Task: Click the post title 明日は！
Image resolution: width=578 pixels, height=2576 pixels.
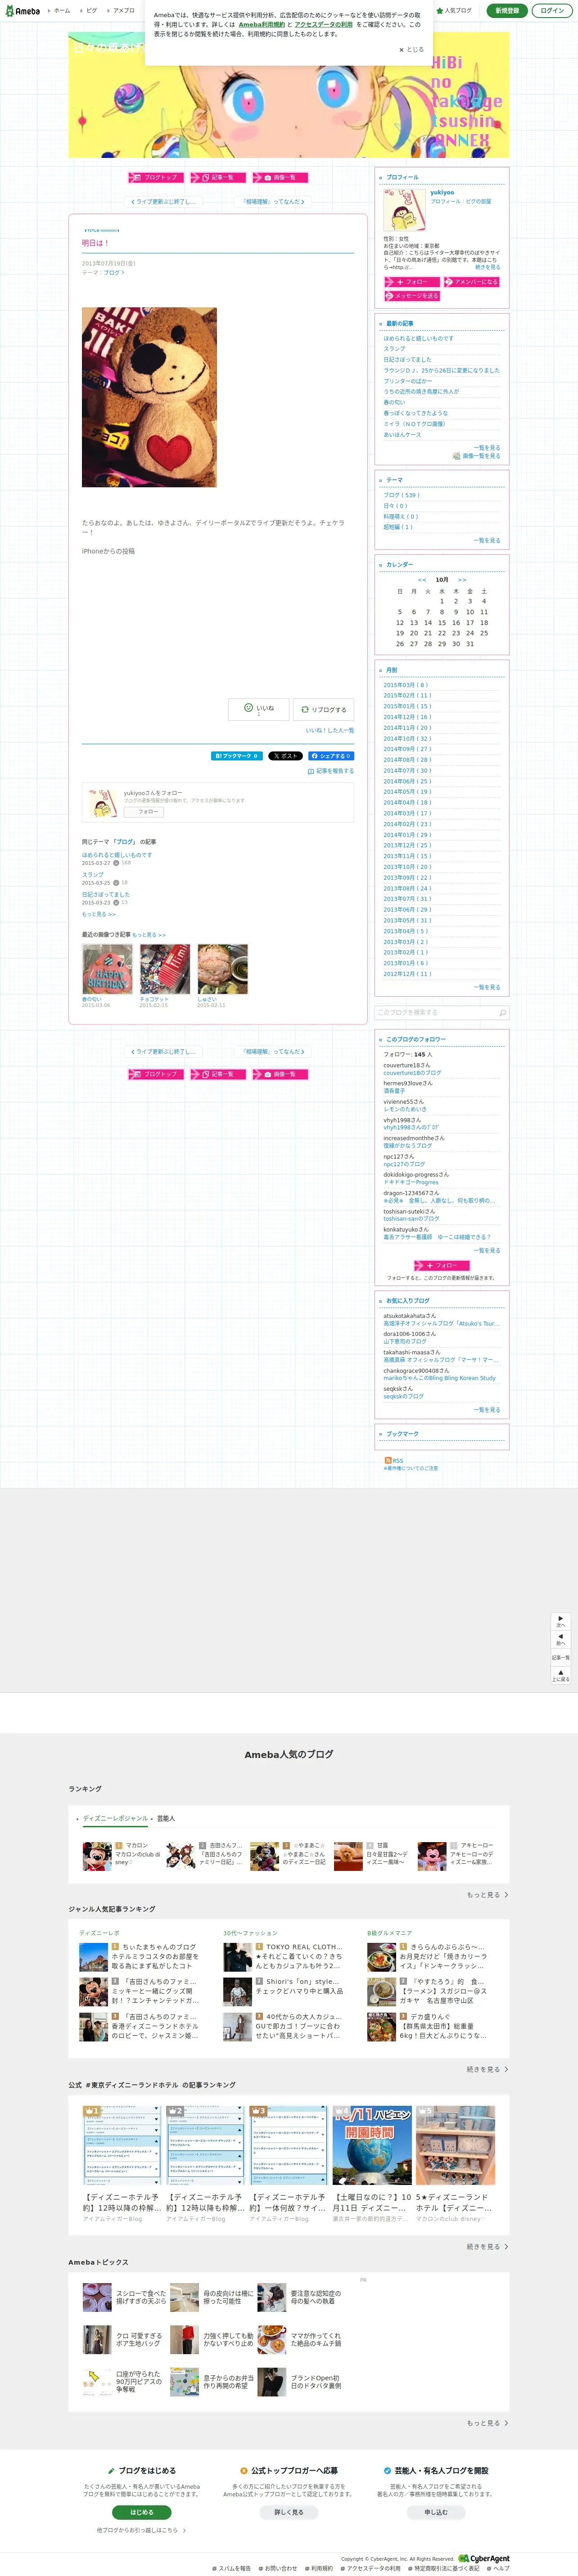Action: click(95, 243)
